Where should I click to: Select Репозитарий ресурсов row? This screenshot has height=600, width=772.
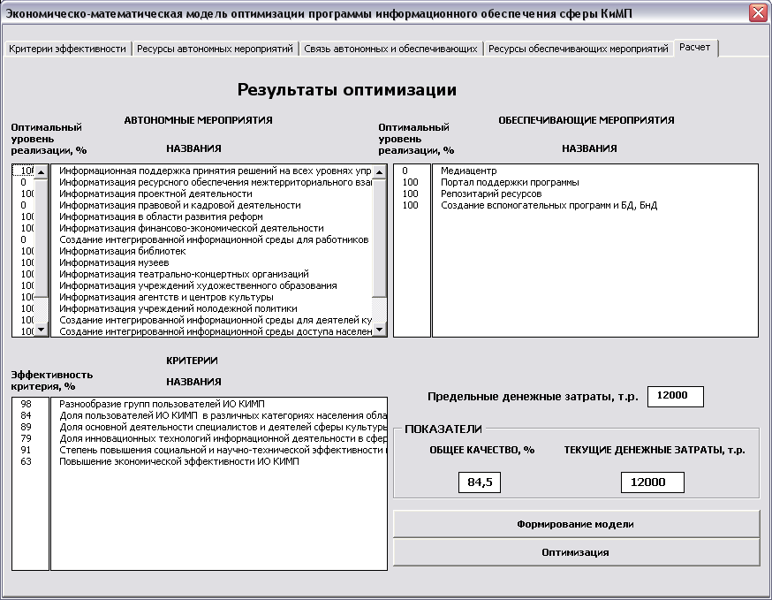point(594,194)
